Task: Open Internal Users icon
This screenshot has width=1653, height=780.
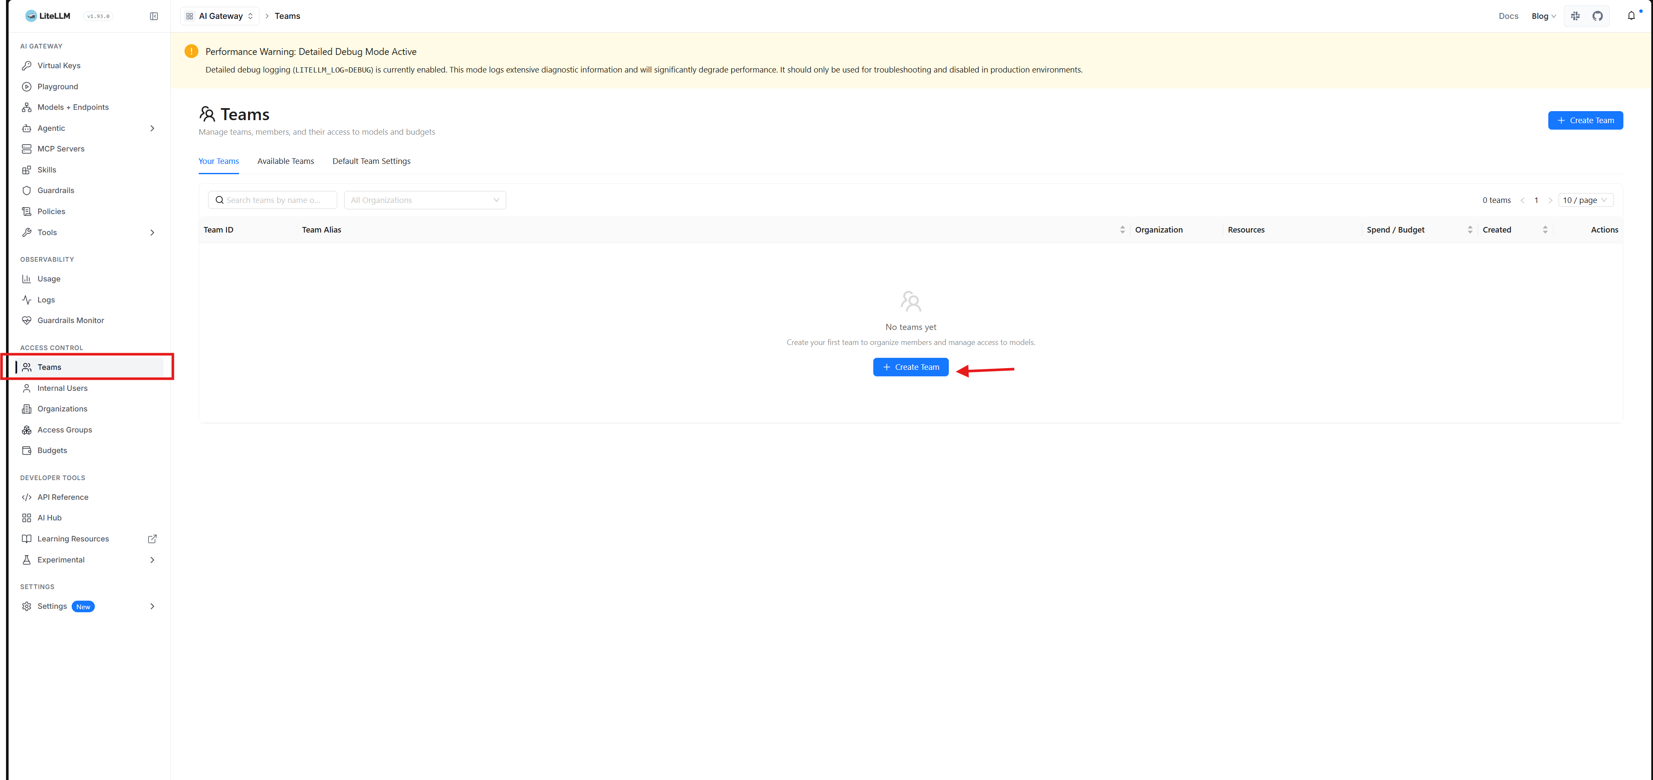Action: tap(26, 388)
